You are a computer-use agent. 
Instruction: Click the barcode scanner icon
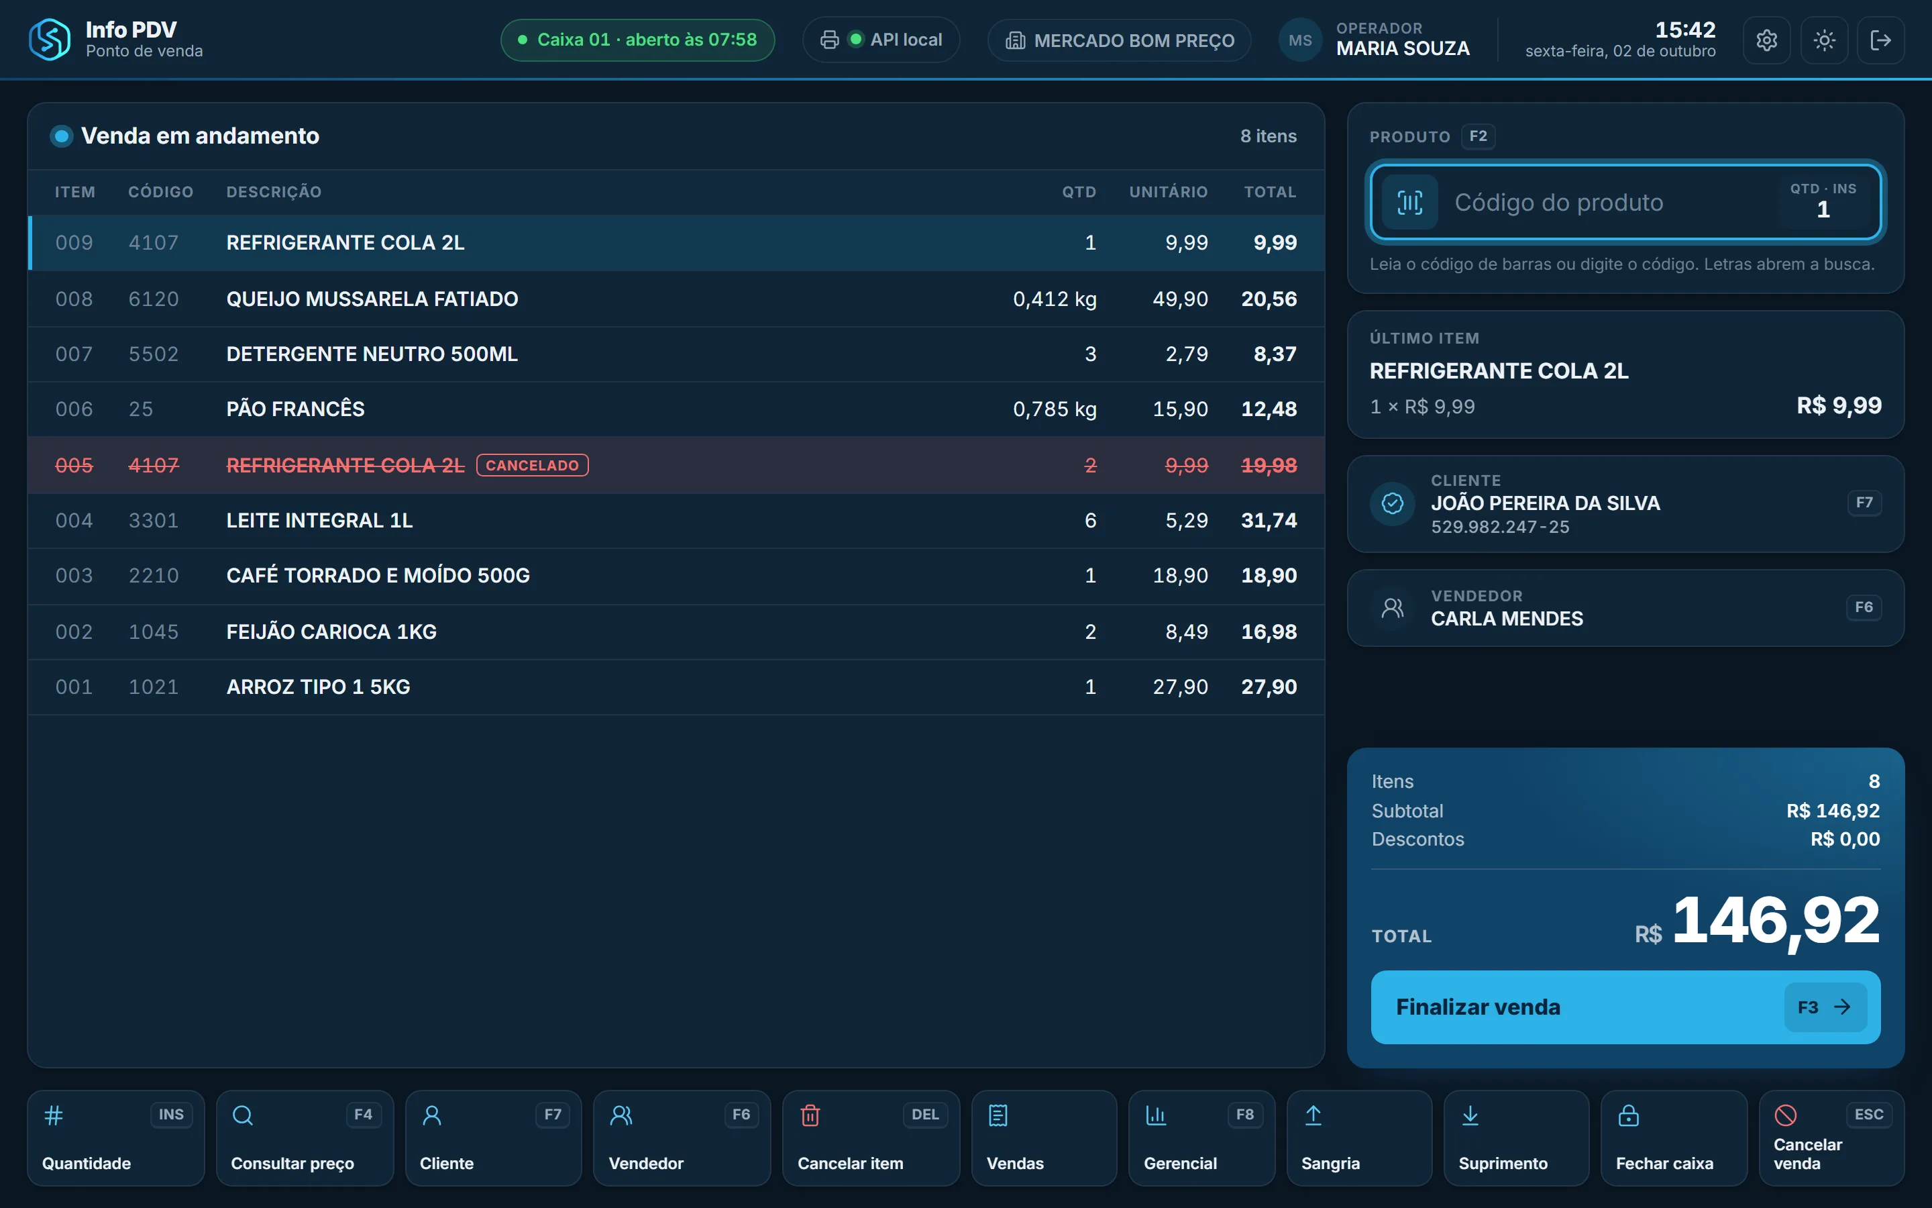[1410, 202]
